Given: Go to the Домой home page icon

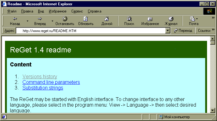Looking at the screenshot, I should point(106,19).
